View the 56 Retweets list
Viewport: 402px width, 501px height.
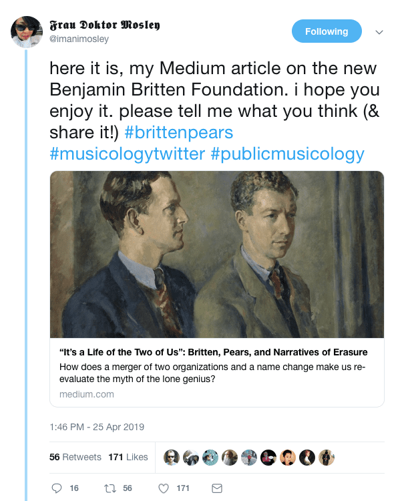point(75,457)
